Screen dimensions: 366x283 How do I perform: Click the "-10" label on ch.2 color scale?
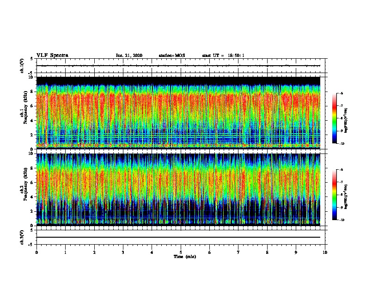pos(342,220)
